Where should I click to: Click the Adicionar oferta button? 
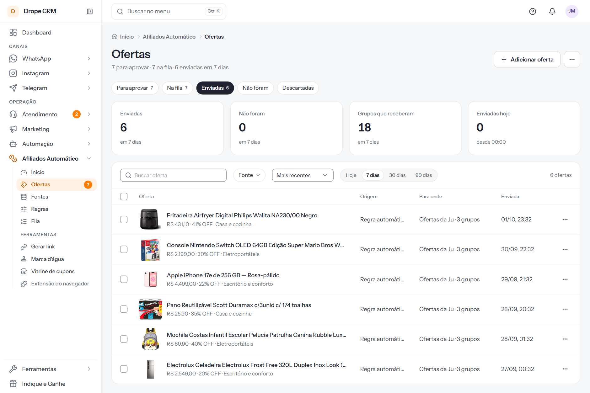click(527, 59)
